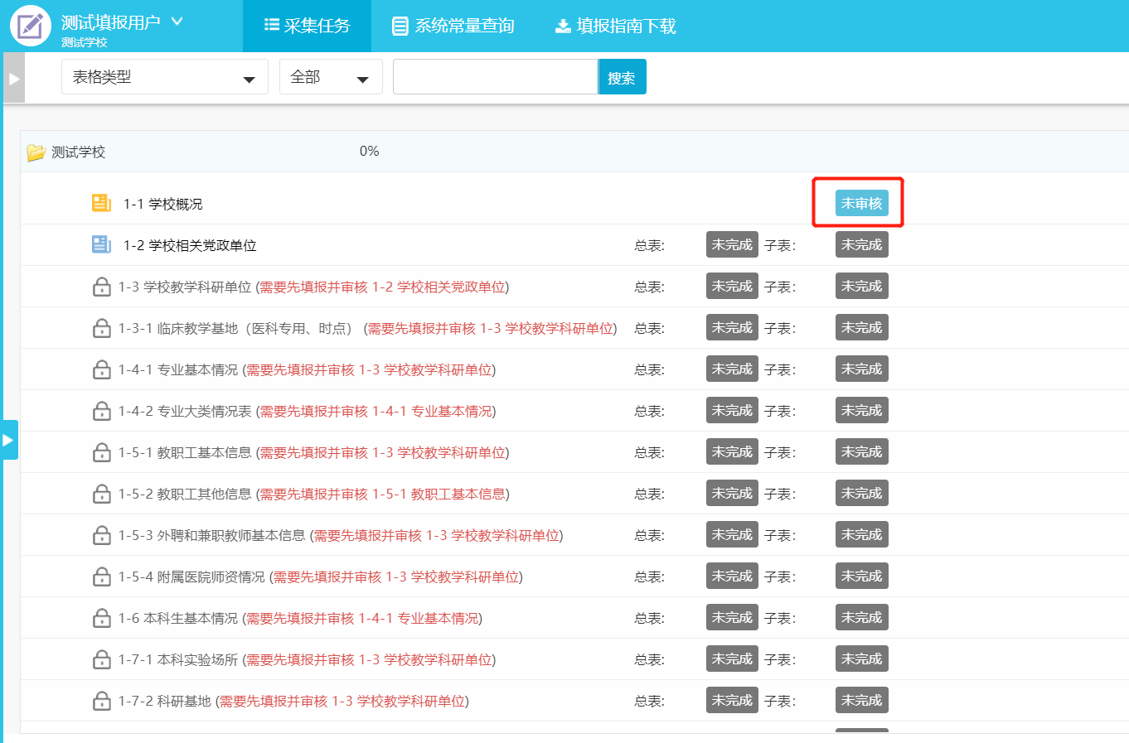Click the edit-pencil logo icon at top left

(x=31, y=26)
